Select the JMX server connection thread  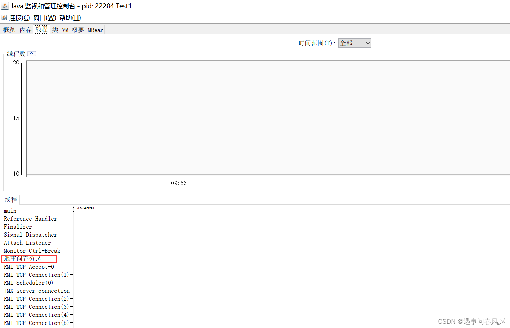click(x=38, y=291)
